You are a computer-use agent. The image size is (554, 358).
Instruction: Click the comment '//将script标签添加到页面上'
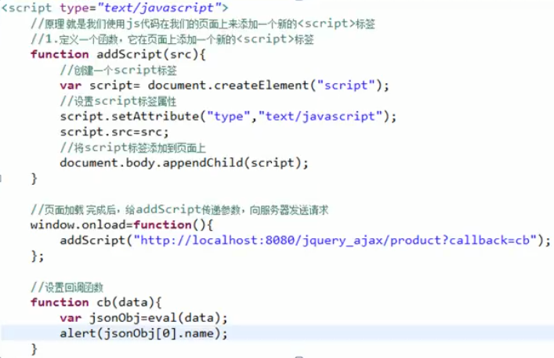point(133,147)
